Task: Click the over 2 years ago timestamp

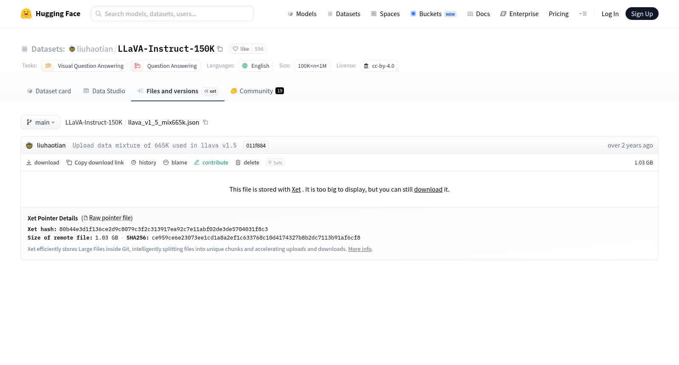Action: [x=630, y=145]
